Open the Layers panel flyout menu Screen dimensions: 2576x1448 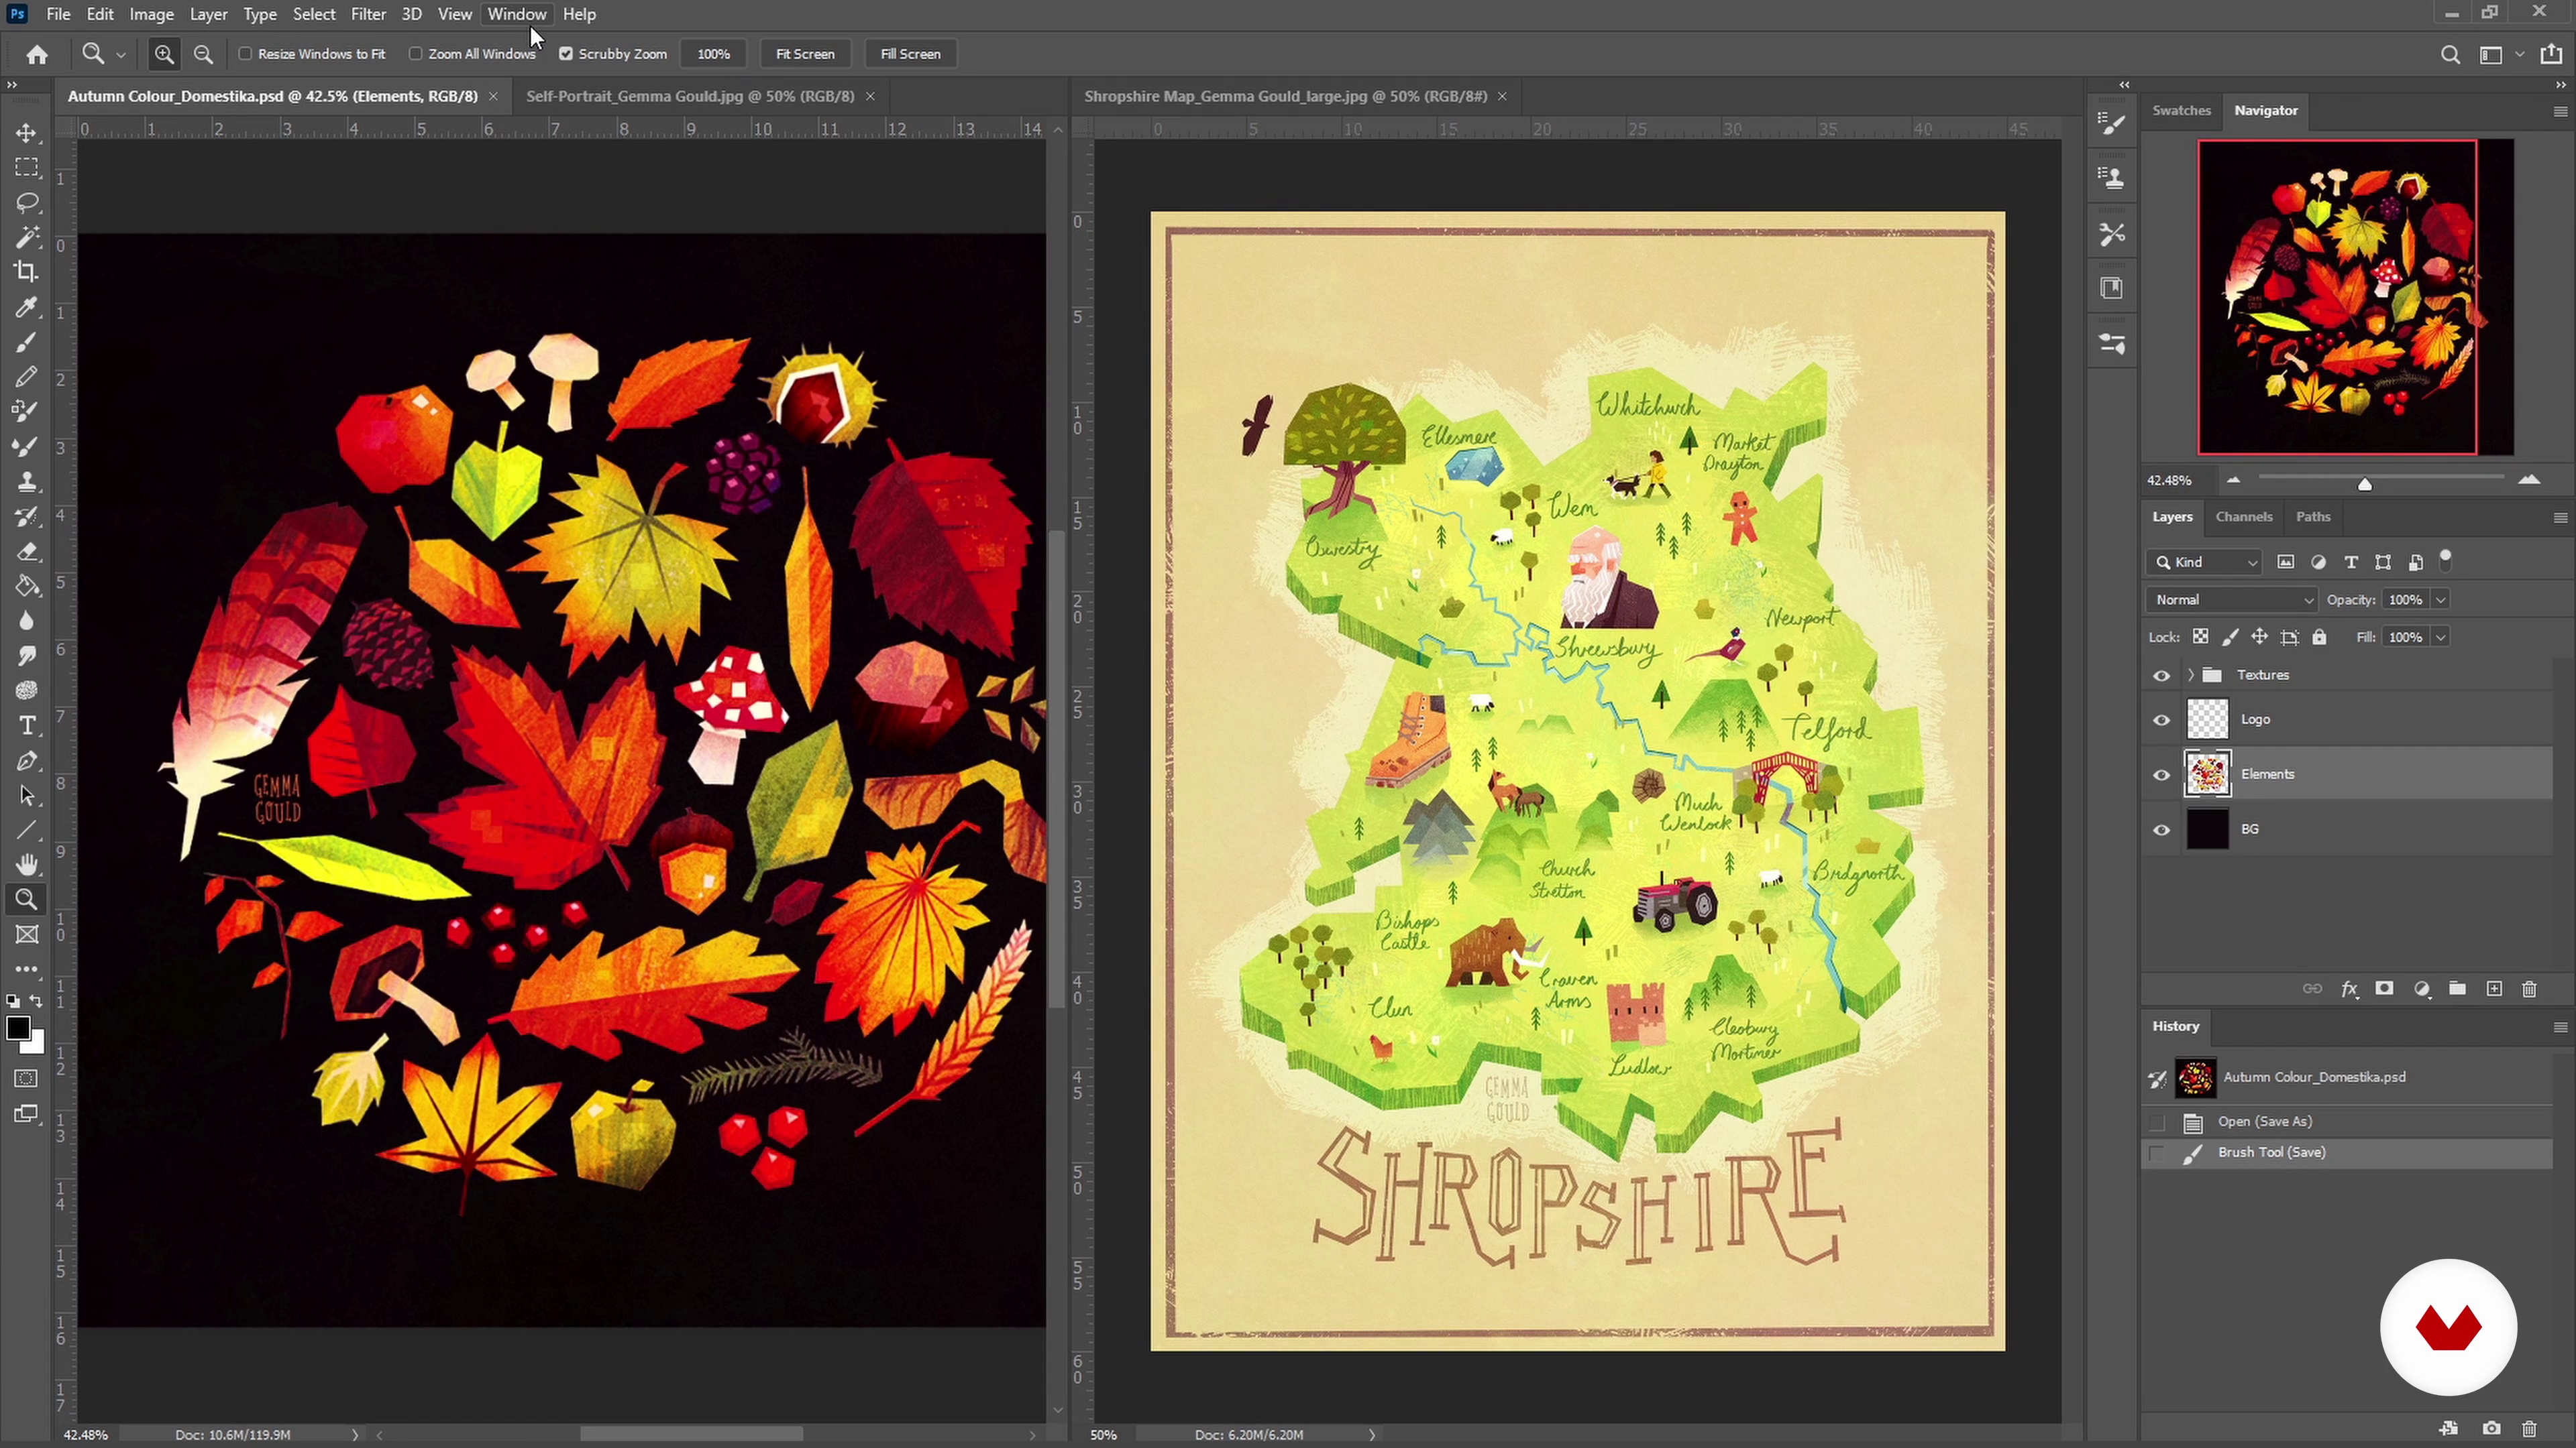pyautogui.click(x=2560, y=518)
